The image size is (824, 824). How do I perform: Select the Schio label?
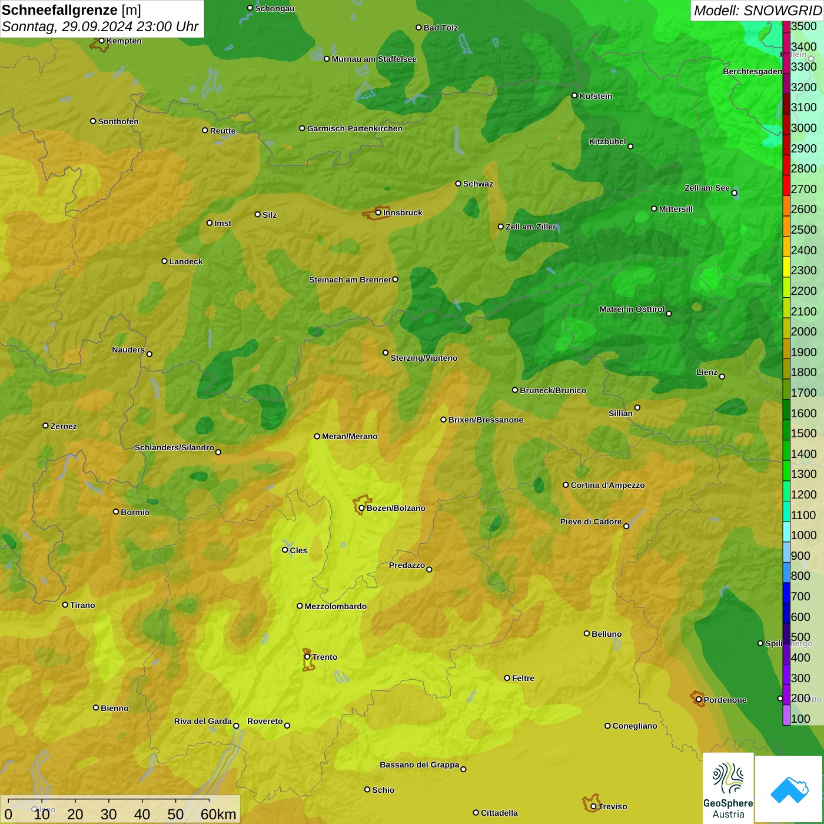coord(383,790)
